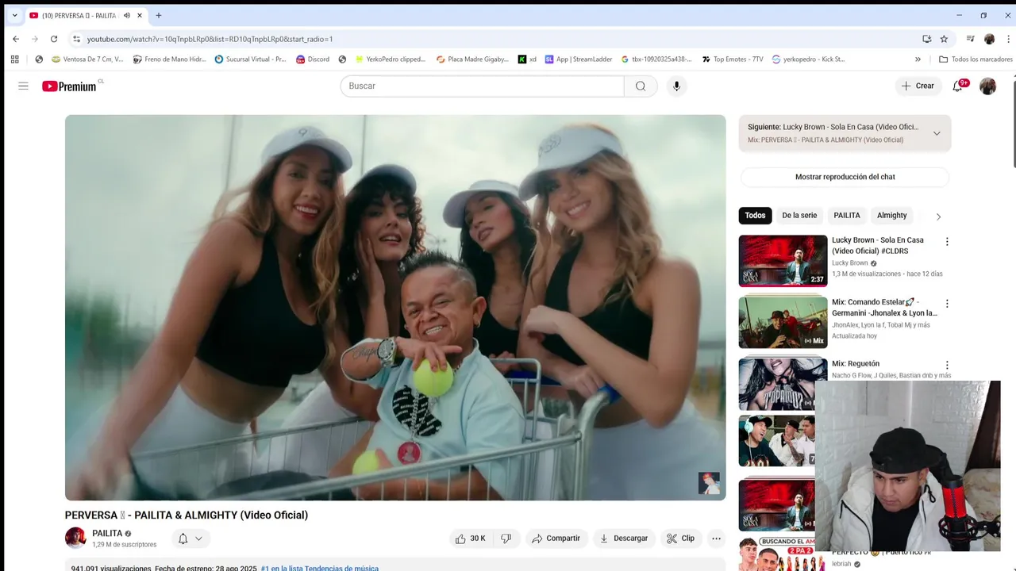Open Sucursal Virtual bookmark
The width and height of the screenshot is (1016, 571).
[x=250, y=59]
